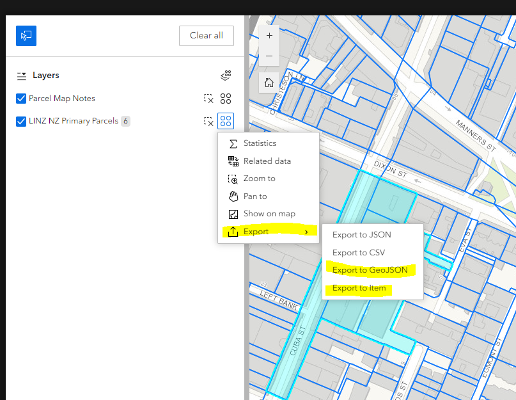Viewport: 516px width, 400px height.
Task: Click the home reset view button on map
Action: pyautogui.click(x=269, y=83)
